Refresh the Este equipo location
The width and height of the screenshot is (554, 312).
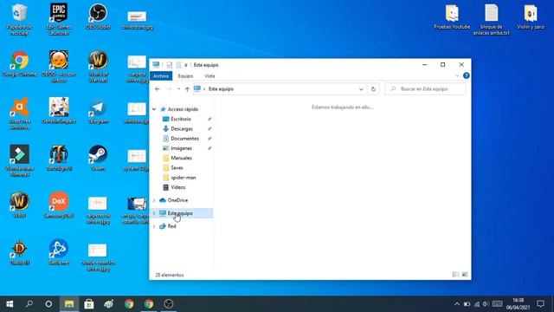coord(373,89)
